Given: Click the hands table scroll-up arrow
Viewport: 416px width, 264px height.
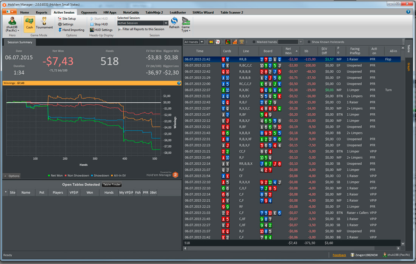Looking at the screenshot, I should coord(403,48).
